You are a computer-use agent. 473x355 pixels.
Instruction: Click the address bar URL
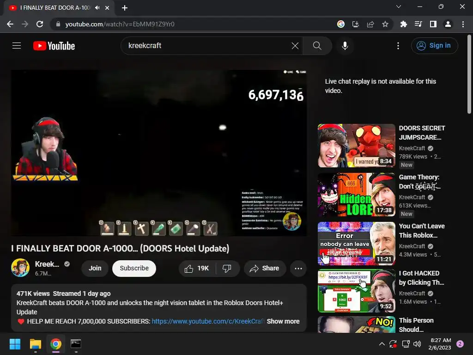click(x=120, y=24)
